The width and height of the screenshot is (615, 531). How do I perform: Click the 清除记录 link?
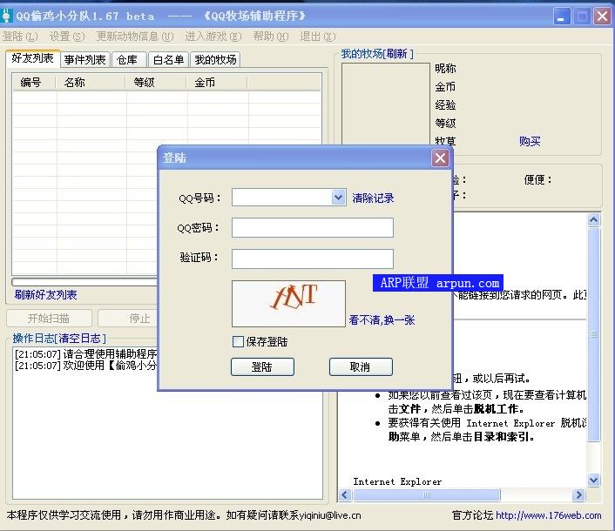tap(373, 198)
